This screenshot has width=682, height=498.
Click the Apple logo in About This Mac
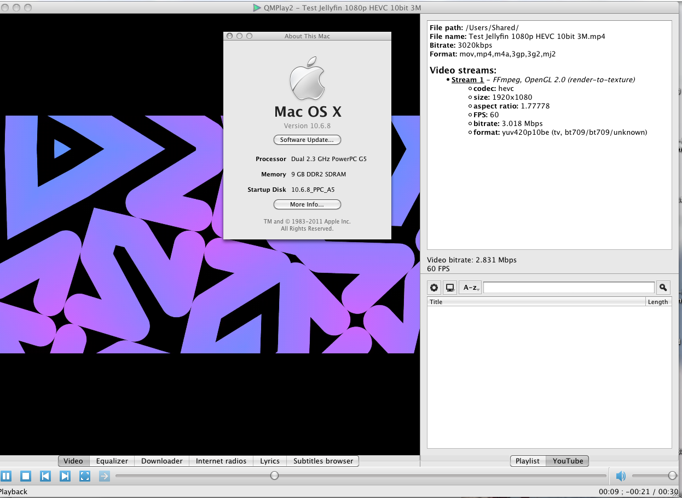307,78
